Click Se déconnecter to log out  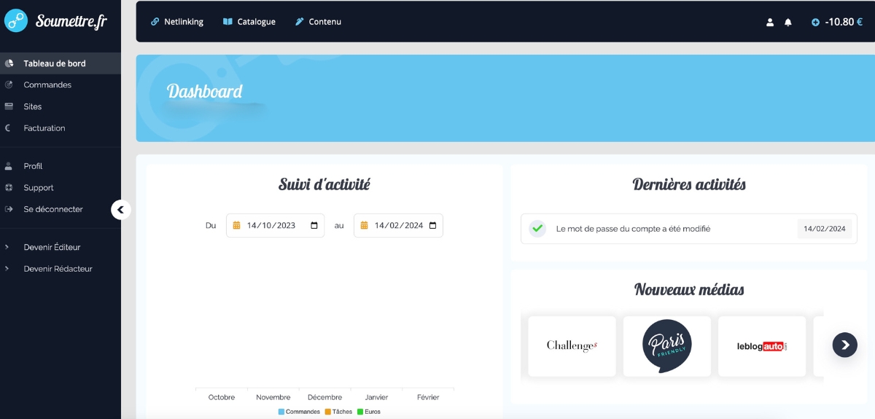(x=53, y=209)
